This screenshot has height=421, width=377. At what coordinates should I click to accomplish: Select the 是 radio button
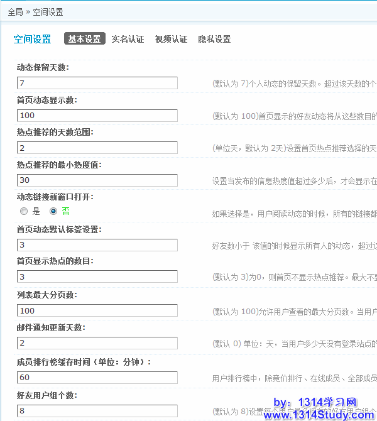pos(24,212)
